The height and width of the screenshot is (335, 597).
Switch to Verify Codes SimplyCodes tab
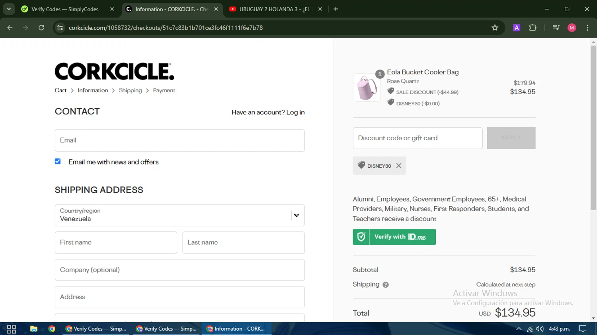pos(66,9)
